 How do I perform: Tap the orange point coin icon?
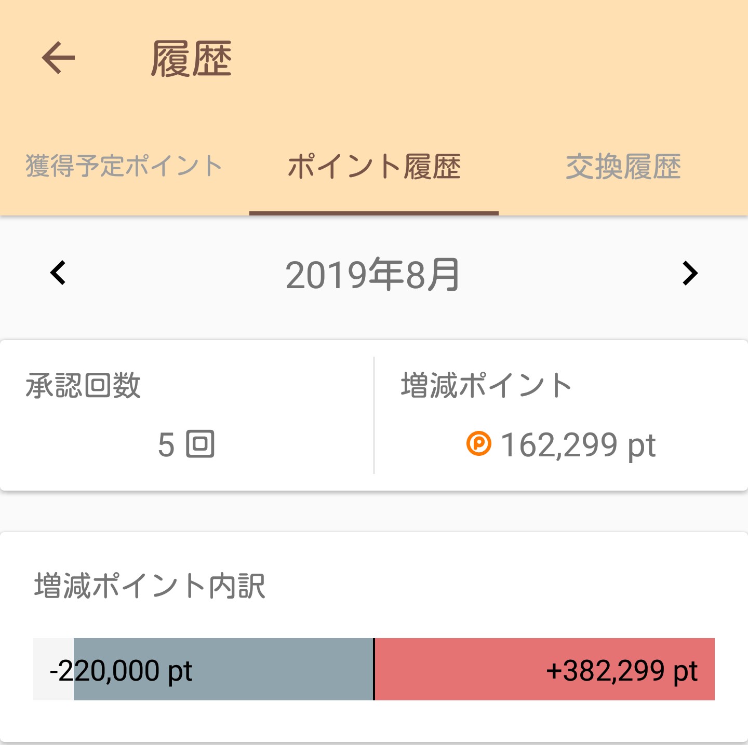pyautogui.click(x=478, y=444)
